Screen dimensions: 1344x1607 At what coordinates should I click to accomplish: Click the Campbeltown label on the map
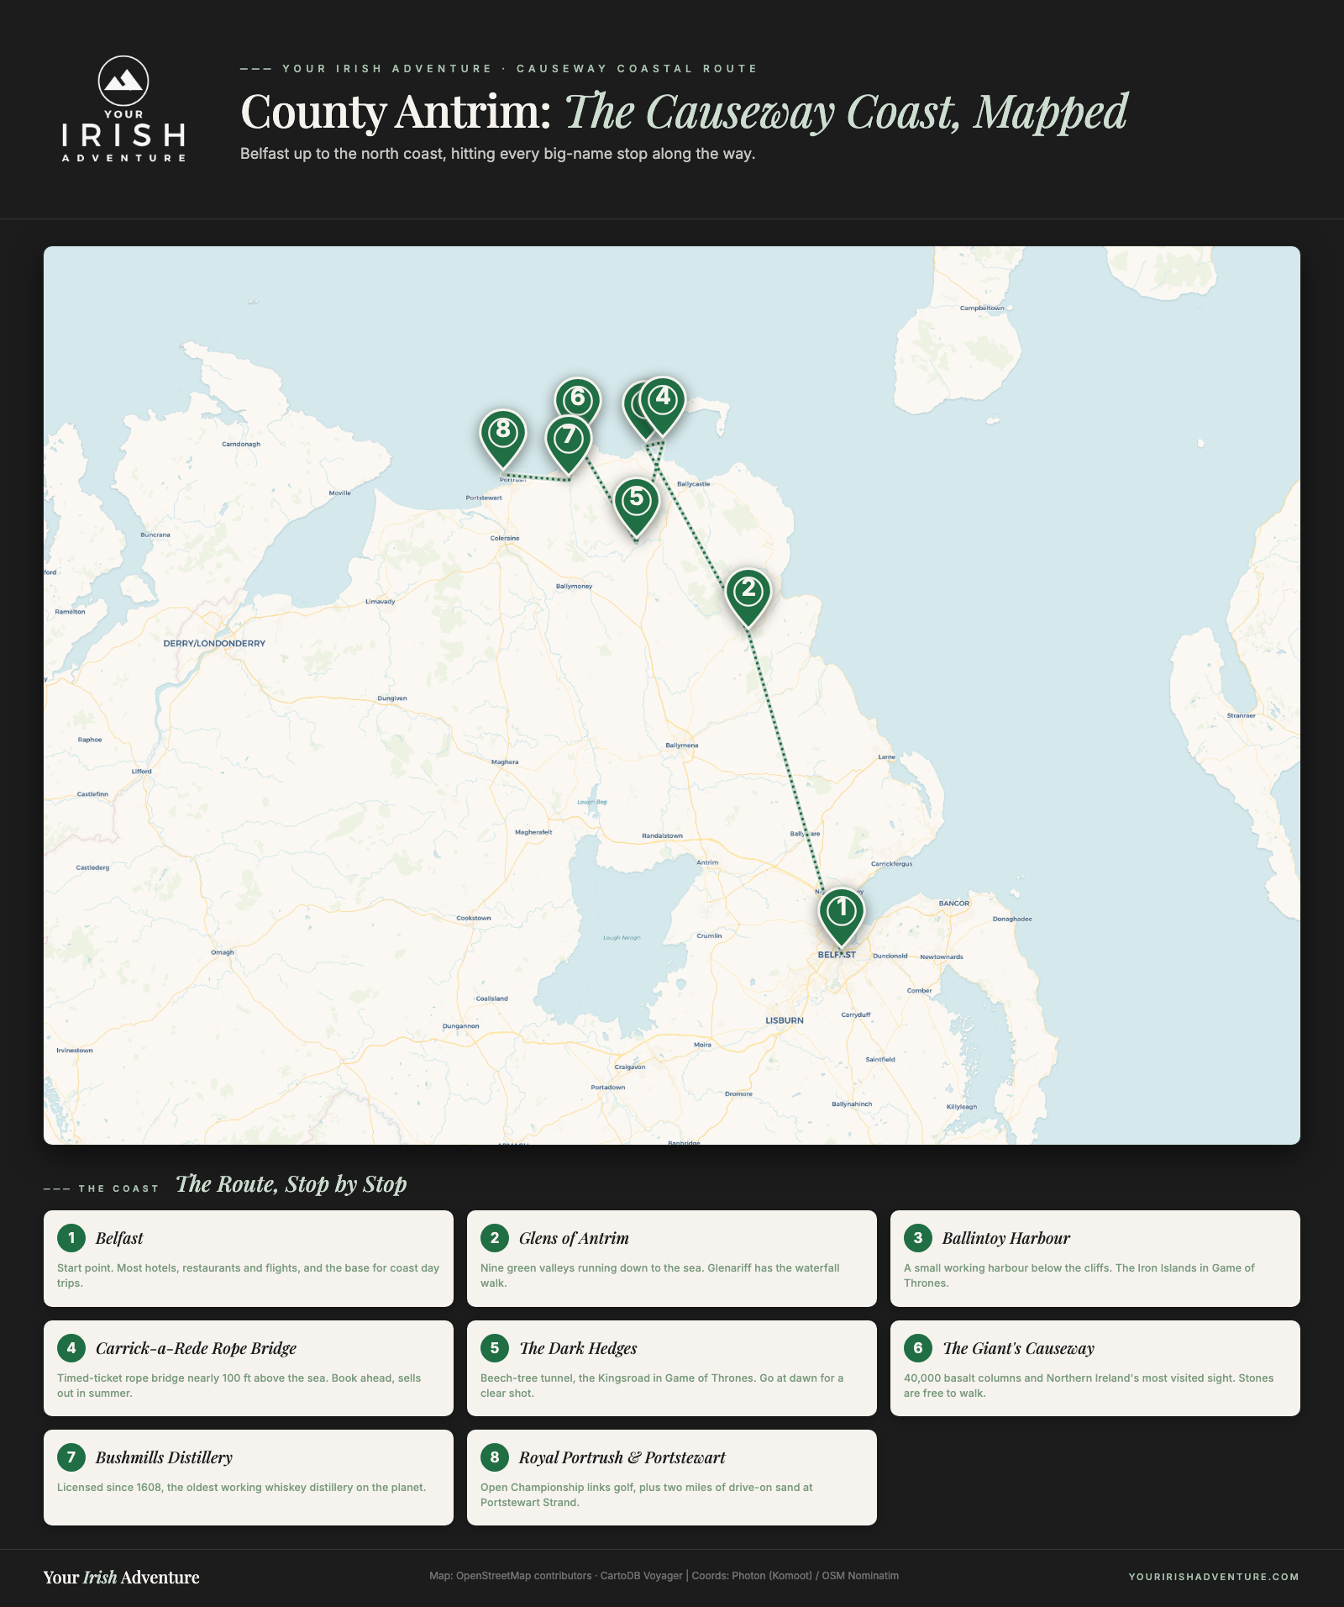point(982,308)
